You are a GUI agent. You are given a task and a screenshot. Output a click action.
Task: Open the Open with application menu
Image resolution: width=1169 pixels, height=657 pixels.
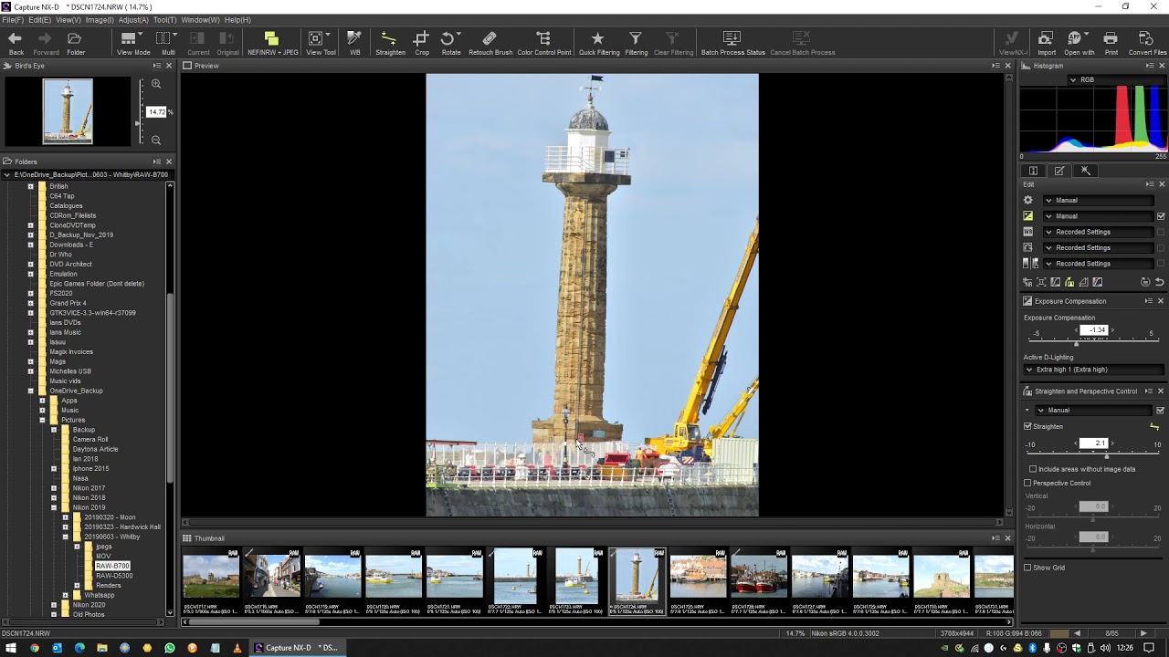(x=1079, y=43)
